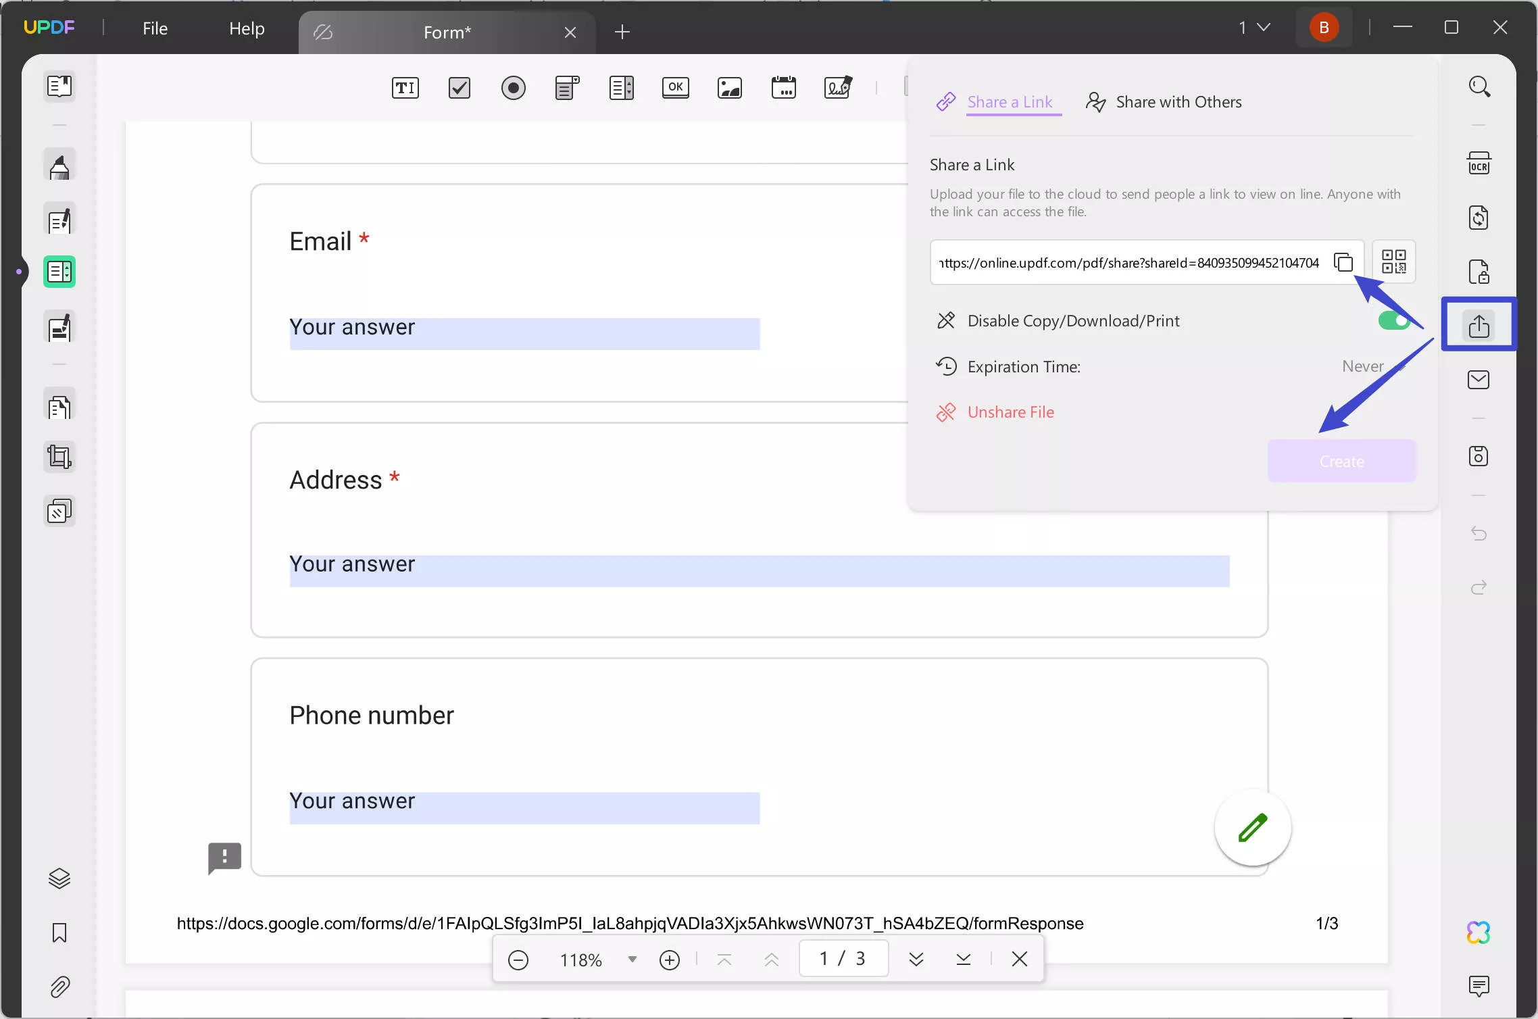This screenshot has width=1538, height=1019.
Task: Go to first page
Action: point(724,960)
